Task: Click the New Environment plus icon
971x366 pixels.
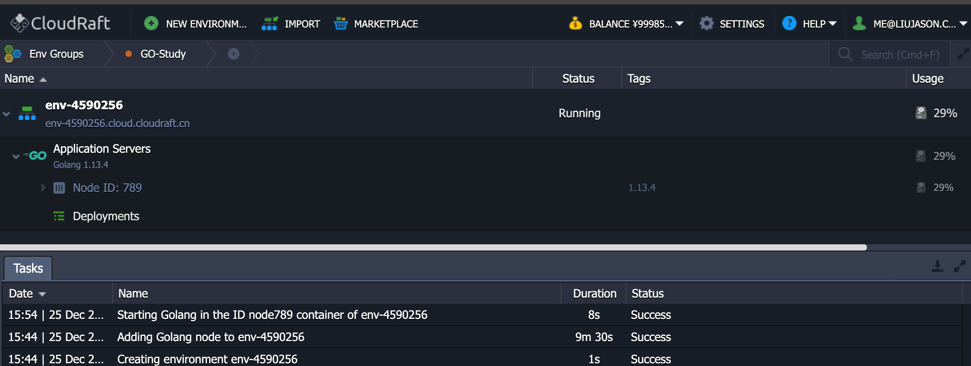Action: coord(151,23)
